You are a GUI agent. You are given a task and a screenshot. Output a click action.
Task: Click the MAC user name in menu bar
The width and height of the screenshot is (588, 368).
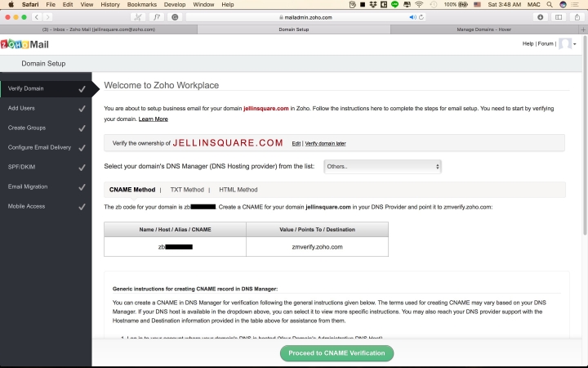point(533,5)
